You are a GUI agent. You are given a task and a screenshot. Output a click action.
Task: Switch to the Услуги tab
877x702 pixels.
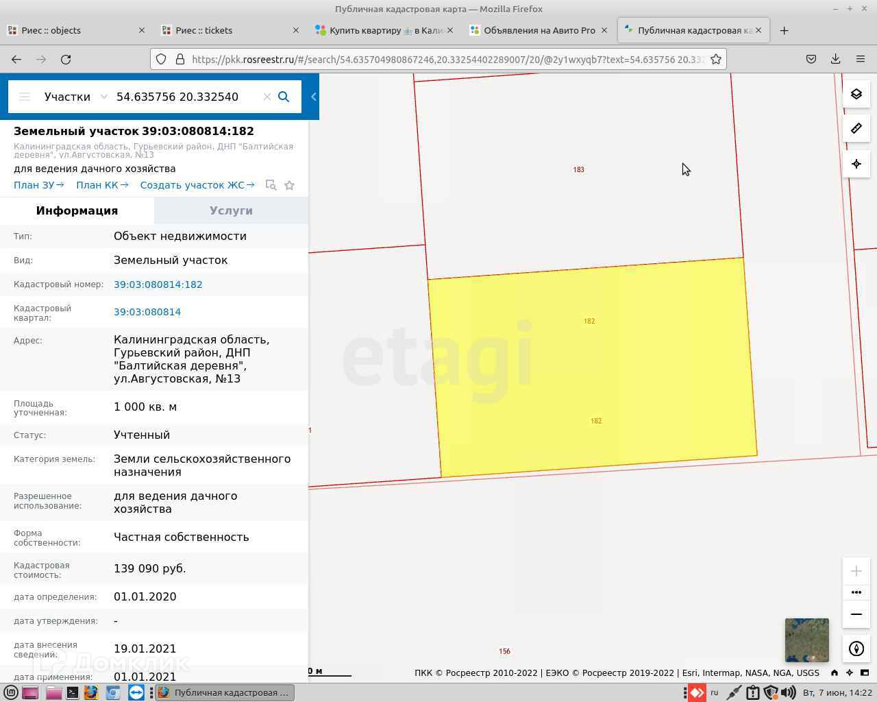(231, 210)
